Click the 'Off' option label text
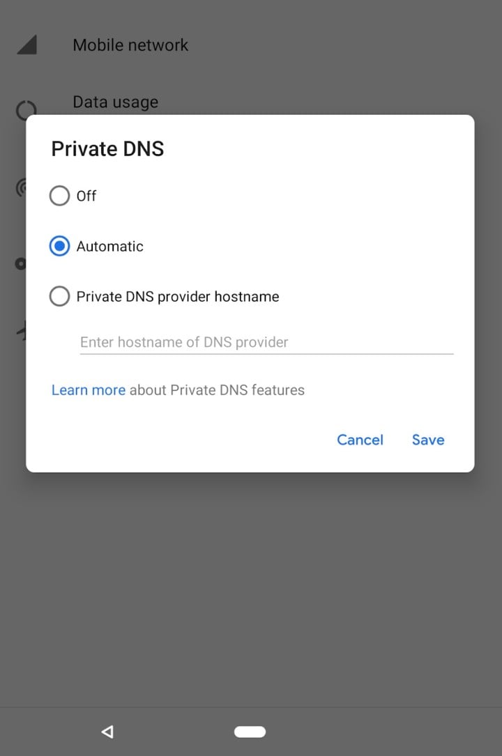Viewport: 502px width, 756px height. pos(86,196)
